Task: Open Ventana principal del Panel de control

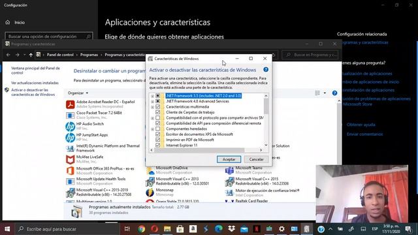Action: [x=35, y=70]
